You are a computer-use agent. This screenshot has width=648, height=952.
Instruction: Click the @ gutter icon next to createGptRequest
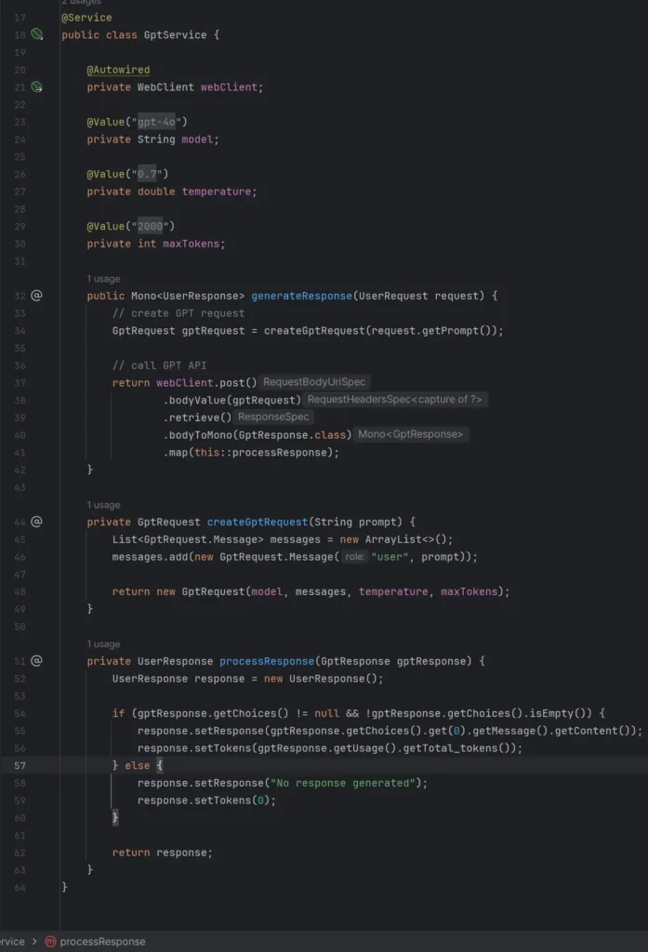click(x=37, y=522)
